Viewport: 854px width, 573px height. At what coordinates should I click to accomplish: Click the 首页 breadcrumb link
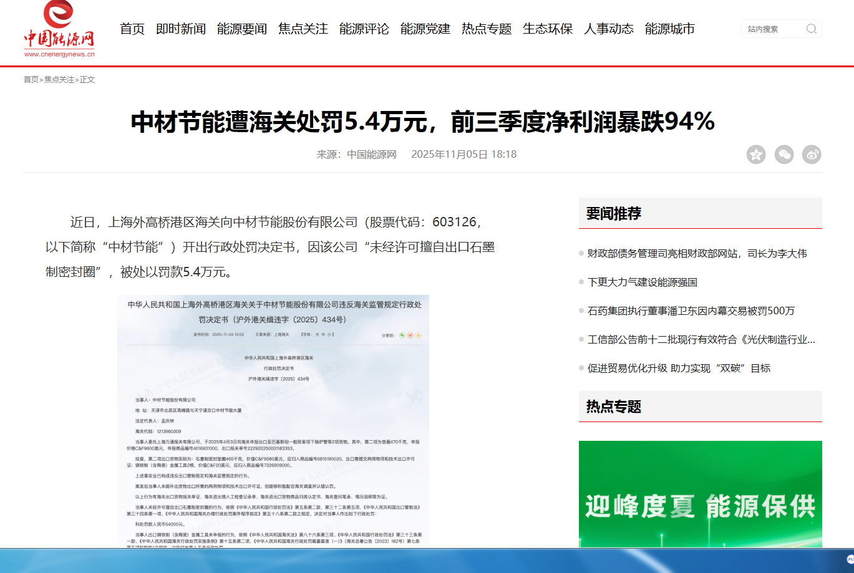[31, 80]
